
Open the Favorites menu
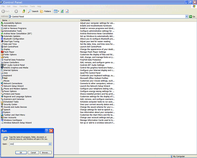(23, 6)
